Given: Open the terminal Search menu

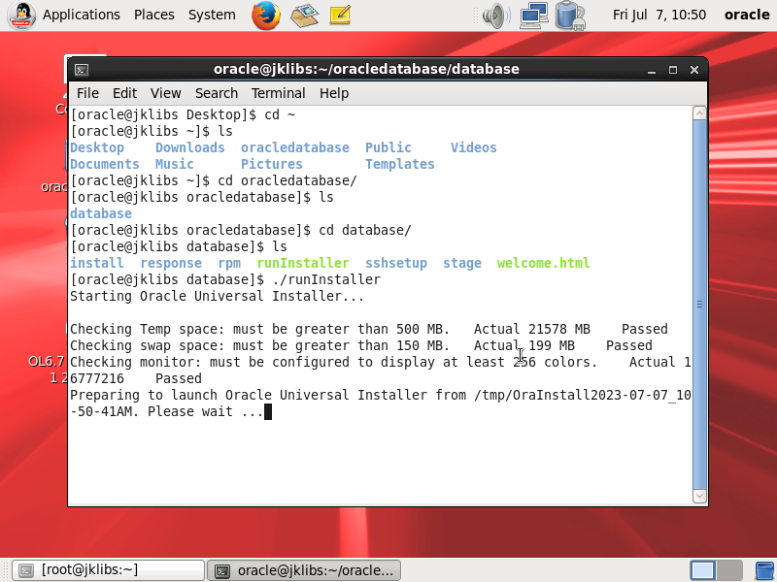Looking at the screenshot, I should [x=217, y=93].
